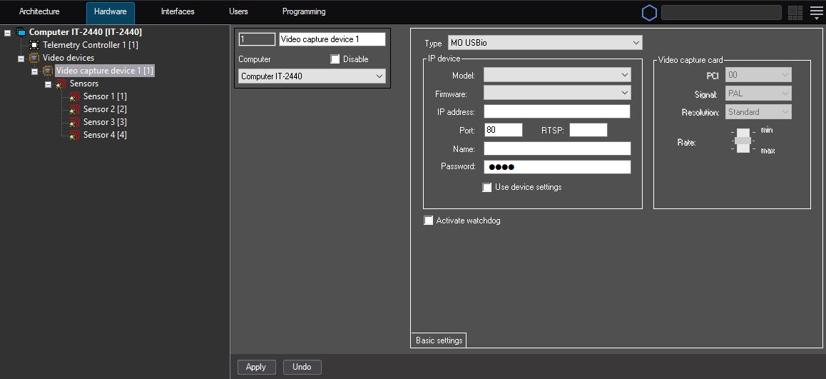Open the hamburger menu icon at top right
The height and width of the screenshot is (379, 826).
(816, 12)
